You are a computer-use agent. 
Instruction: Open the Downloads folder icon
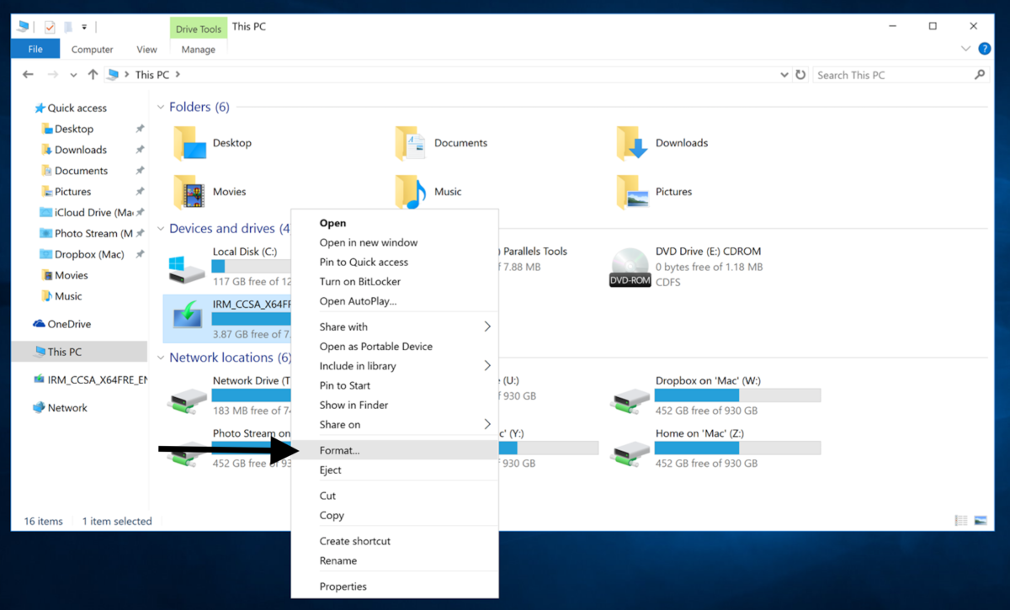(x=632, y=144)
